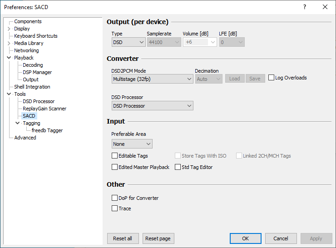This screenshot has width=336, height=248.
Task: Toggle the Editable Tags checkbox
Action: coord(115,156)
